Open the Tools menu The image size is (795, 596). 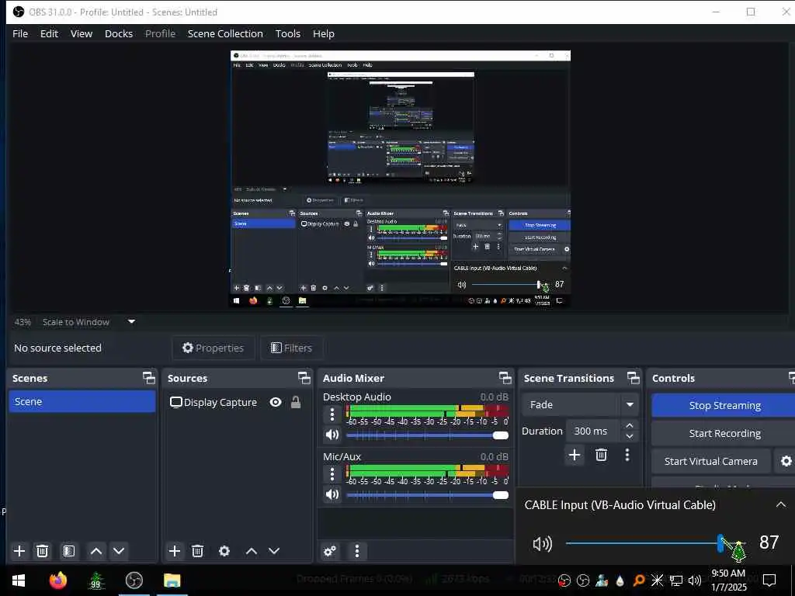click(x=288, y=33)
